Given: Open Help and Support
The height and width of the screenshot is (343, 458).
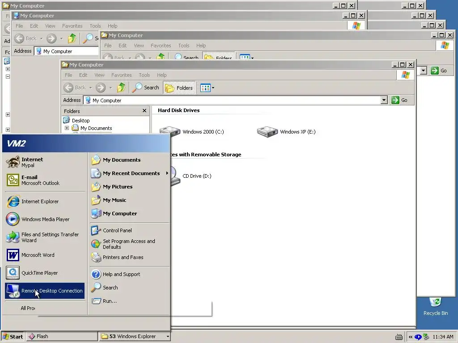Looking at the screenshot, I should (129, 274).
